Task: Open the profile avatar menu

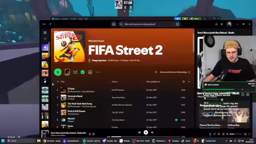Action: point(229,24)
